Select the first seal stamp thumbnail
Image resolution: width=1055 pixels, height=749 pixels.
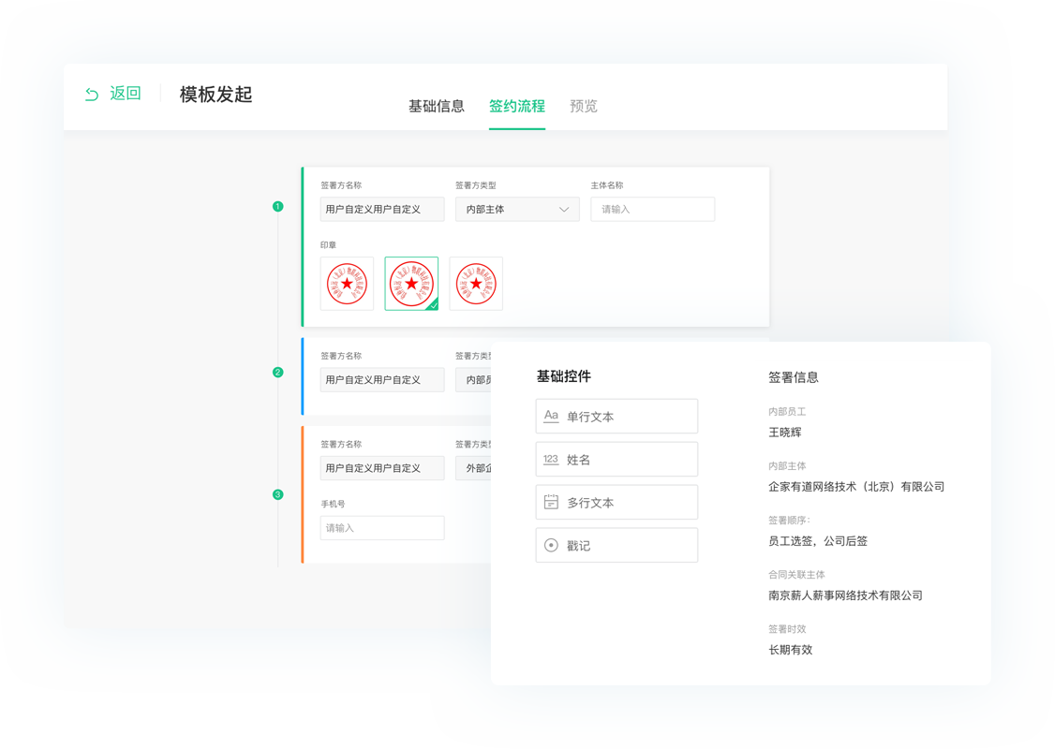click(347, 284)
